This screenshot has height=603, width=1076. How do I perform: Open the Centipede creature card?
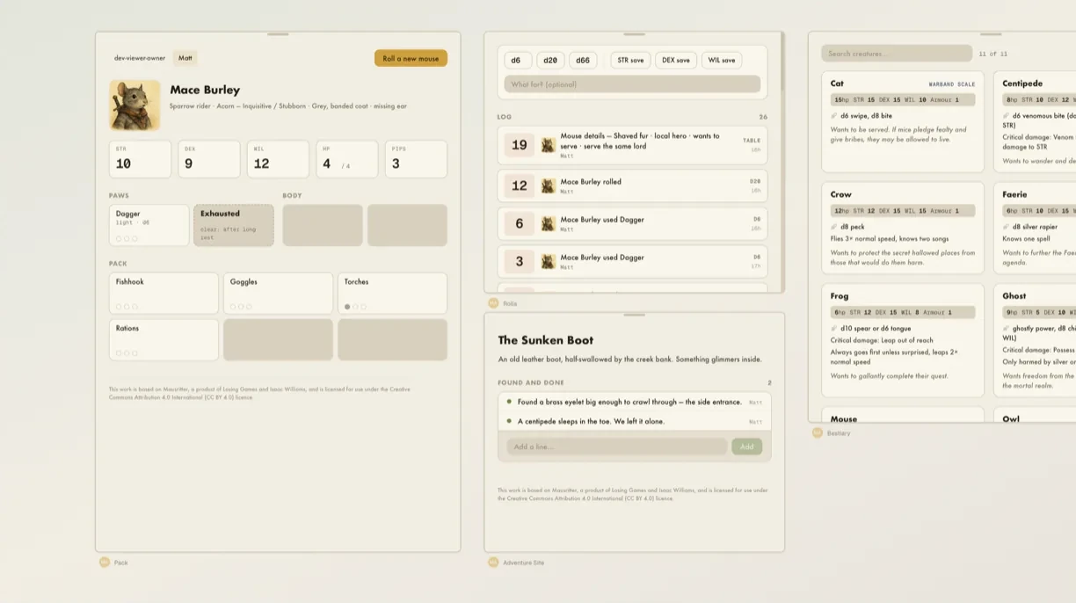1035,123
